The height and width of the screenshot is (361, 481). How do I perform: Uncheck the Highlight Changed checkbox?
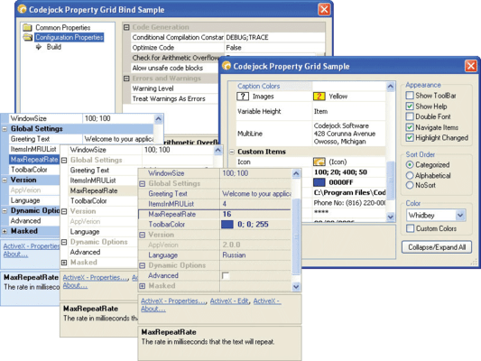(410, 138)
